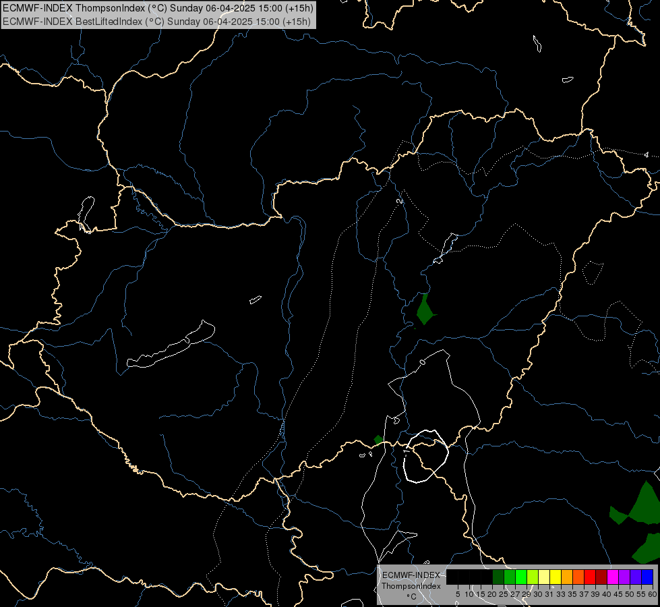Click the dark orange 35–37 legend swatch
The width and height of the screenshot is (660, 607).
(578, 577)
